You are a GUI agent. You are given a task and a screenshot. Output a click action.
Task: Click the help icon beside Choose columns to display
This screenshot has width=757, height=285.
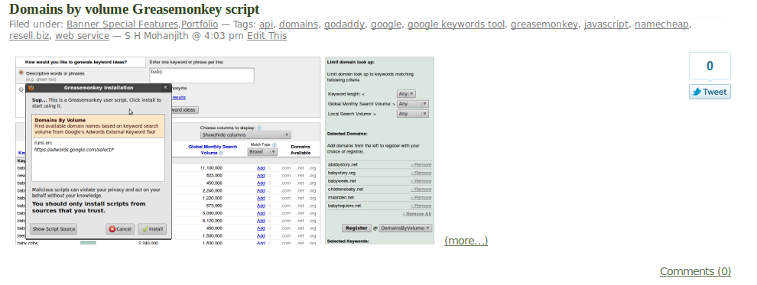(259, 128)
